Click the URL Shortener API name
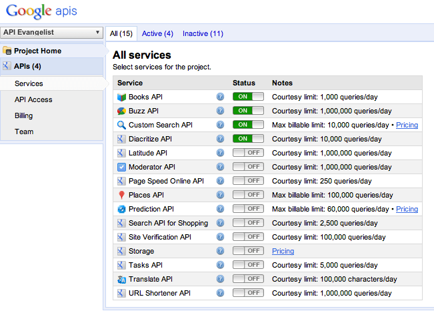 159,293
